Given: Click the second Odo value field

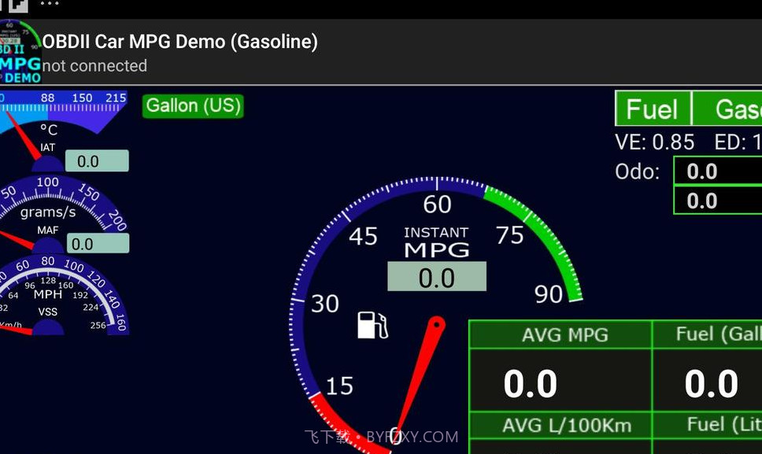Looking at the screenshot, I should coord(718,201).
